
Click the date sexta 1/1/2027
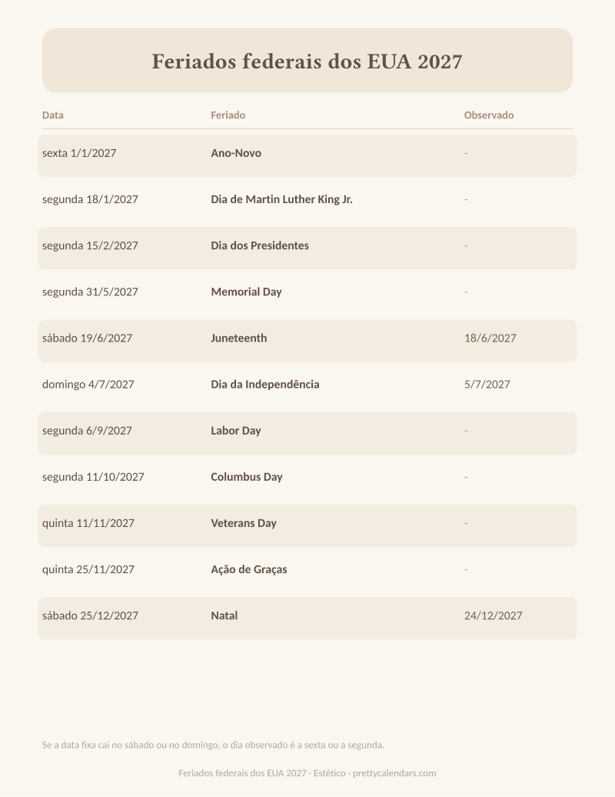click(x=79, y=153)
